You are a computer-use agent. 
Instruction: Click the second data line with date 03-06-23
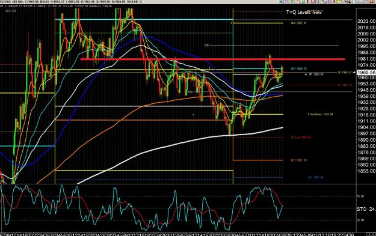(x=57, y=6)
